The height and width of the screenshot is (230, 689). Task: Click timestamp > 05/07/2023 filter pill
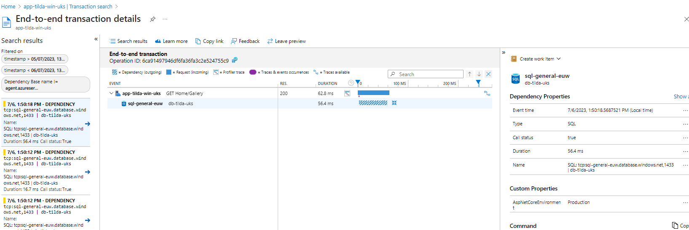(35, 59)
